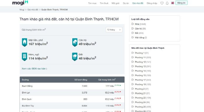204x112 pixels.
Task: Open Xem các BĐS rao bán link
Action: [x=34, y=69]
